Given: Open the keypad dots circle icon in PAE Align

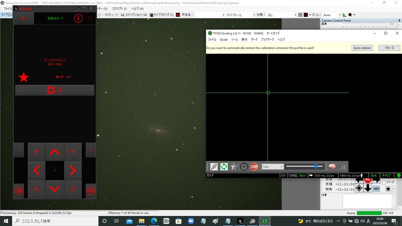Looking at the screenshot, I should click(91, 191).
